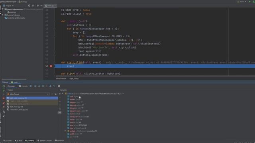255x143 pixels.
Task: Fold the for i loop block
Action: (55, 29)
